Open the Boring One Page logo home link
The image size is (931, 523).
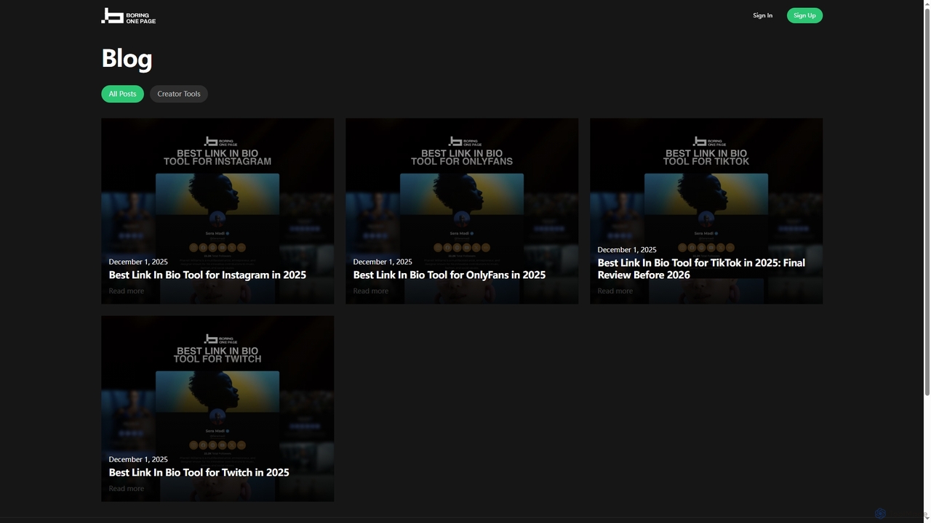click(129, 15)
